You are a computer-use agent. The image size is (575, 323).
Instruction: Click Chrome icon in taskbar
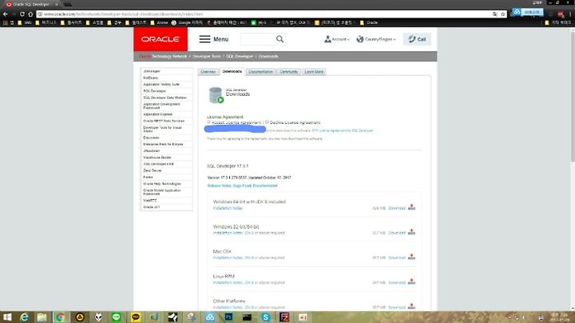point(60,317)
